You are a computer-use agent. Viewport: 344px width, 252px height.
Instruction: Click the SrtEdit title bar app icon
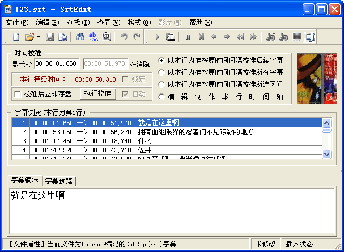8,9
